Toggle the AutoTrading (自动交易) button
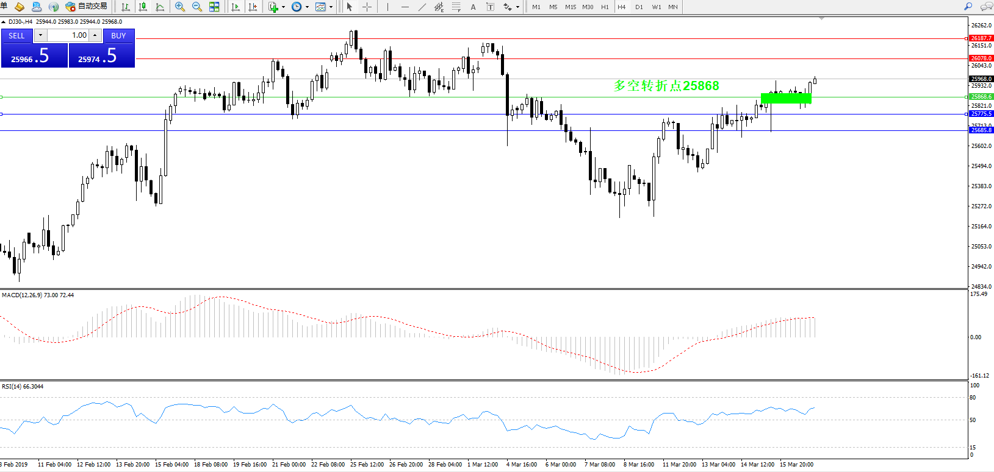This screenshot has height=472, width=994. [x=86, y=7]
